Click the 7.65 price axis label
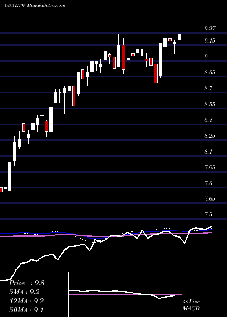The height and width of the screenshot is (317, 227). click(x=210, y=199)
